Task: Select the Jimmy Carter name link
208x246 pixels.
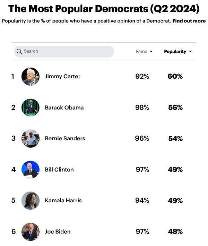Action: click(x=63, y=77)
